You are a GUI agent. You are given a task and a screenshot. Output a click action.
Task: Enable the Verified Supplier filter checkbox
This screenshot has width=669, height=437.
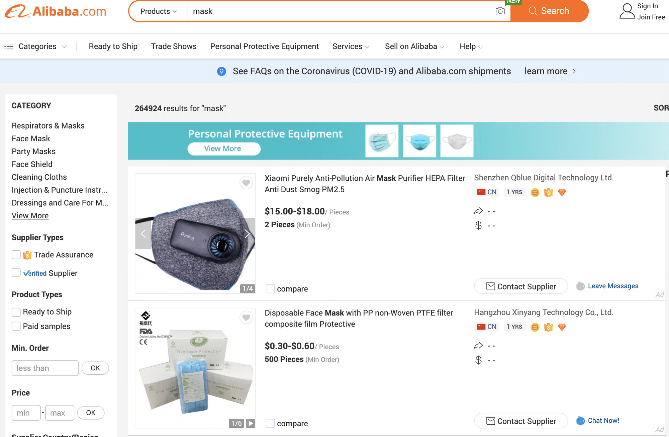(16, 273)
